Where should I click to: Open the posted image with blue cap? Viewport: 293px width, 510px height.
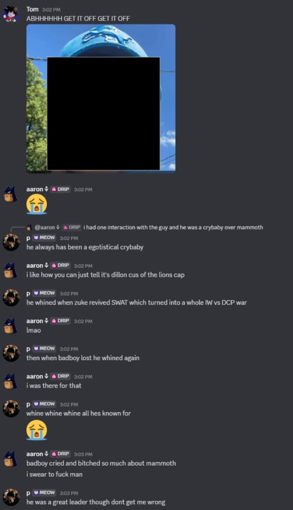101,98
